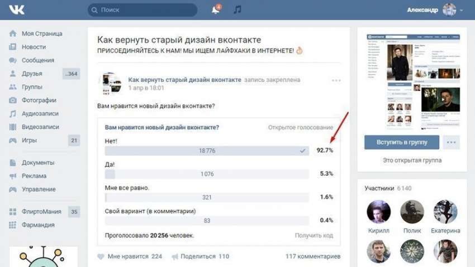Image resolution: width=475 pixels, height=267 pixels.
Task: Open Александр profile avatar in header
Action: tap(449, 10)
